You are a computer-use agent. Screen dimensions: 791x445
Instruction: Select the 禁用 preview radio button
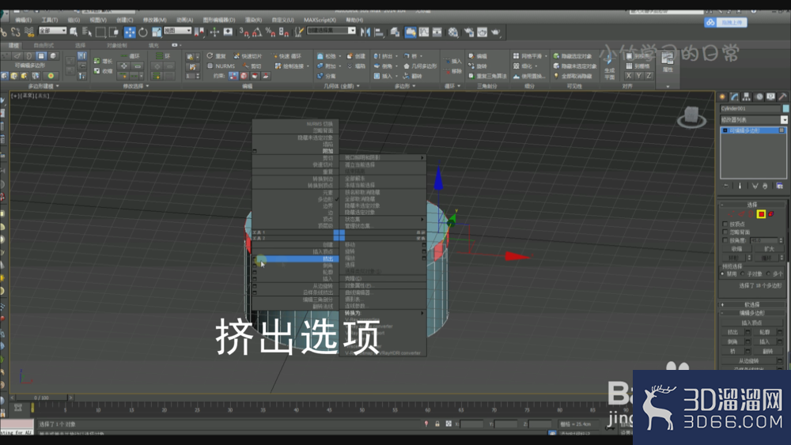[x=724, y=273]
